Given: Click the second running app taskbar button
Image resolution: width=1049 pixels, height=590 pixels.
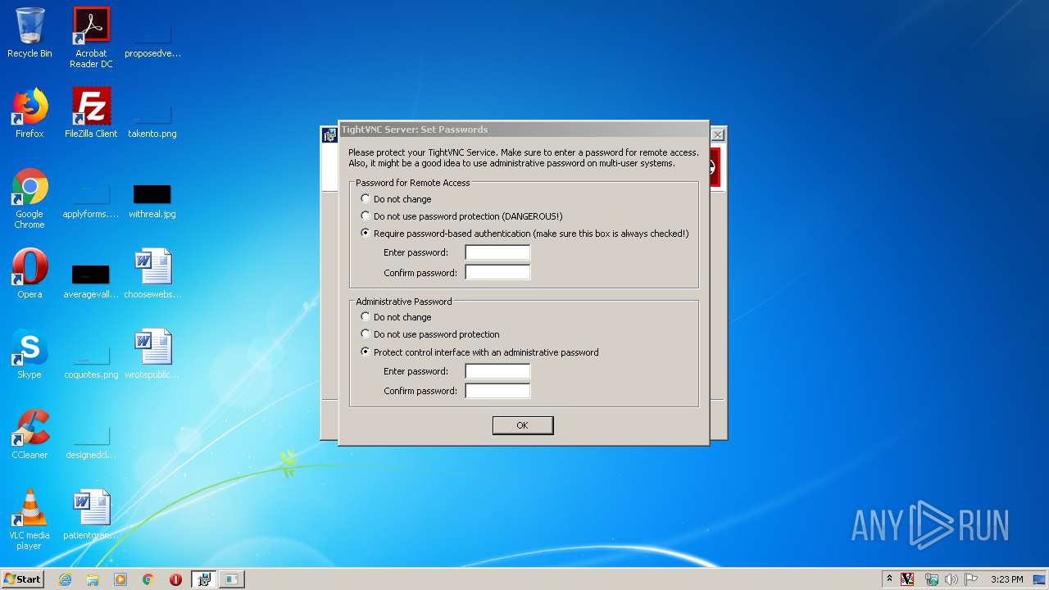Looking at the screenshot, I should point(232,579).
